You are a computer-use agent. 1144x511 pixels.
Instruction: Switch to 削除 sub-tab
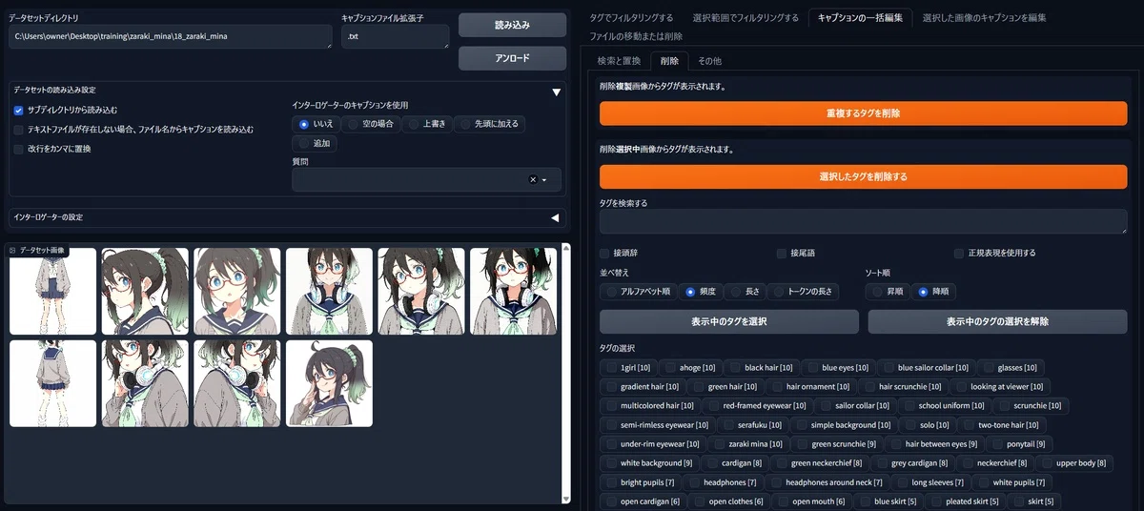pyautogui.click(x=669, y=61)
